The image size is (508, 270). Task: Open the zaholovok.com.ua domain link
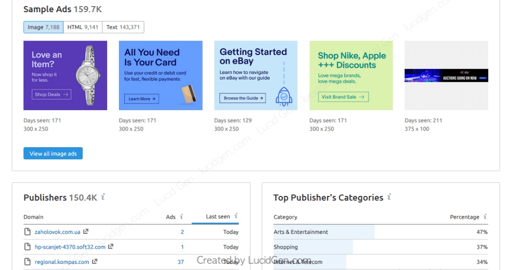point(57,232)
